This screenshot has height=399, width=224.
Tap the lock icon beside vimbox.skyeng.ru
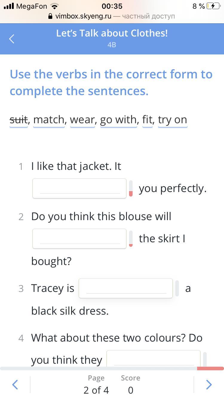coord(50,16)
